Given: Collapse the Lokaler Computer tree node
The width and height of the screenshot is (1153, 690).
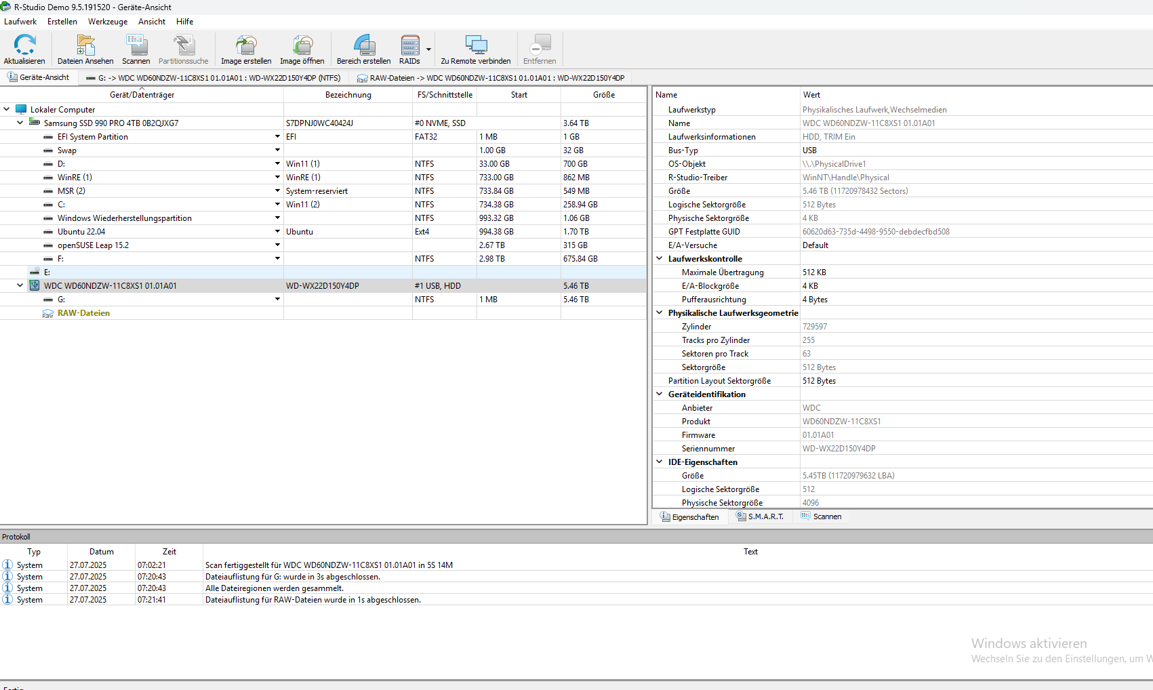Looking at the screenshot, I should [7, 109].
